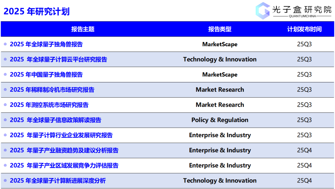This screenshot has height=189, width=335.
Task: Click Market Research in 稀释制冷机 row
Action: click(220, 90)
